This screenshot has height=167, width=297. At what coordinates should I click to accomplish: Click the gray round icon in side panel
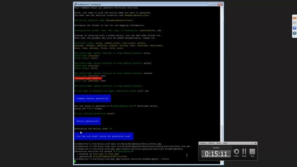295,33
